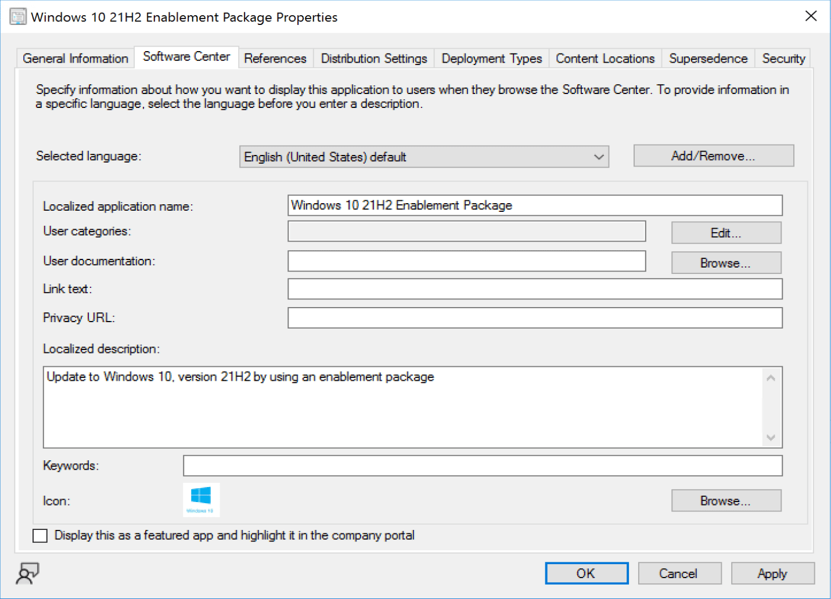
Task: Focus the Privacy URL input field
Action: 534,318
